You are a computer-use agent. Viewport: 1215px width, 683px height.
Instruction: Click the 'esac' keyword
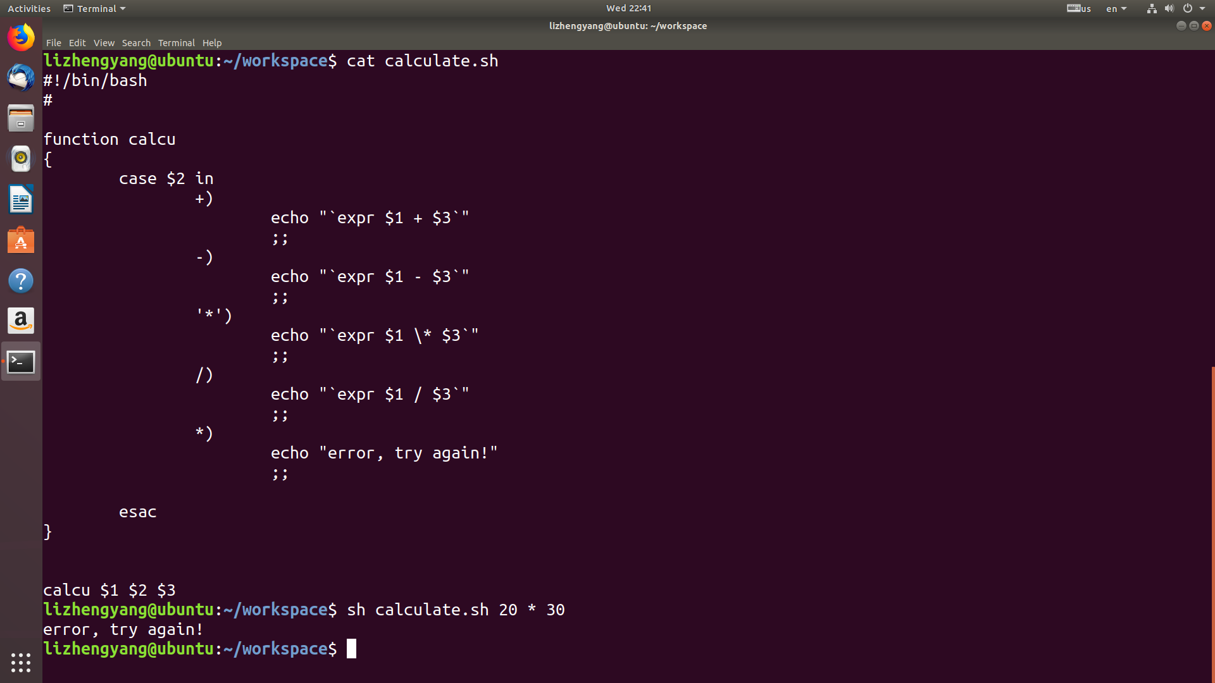coord(138,512)
